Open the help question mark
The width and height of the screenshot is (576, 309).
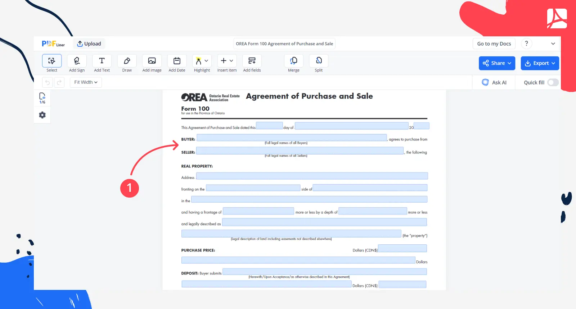526,43
